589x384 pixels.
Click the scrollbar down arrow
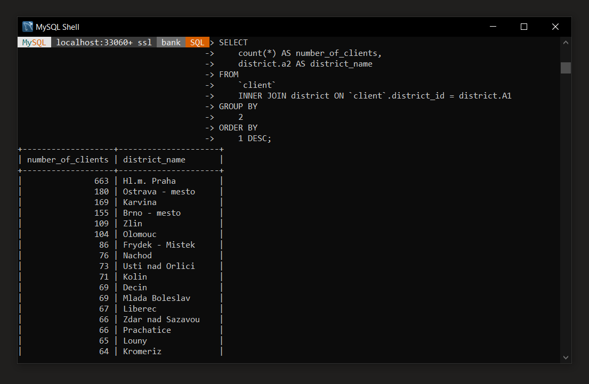[x=566, y=357]
